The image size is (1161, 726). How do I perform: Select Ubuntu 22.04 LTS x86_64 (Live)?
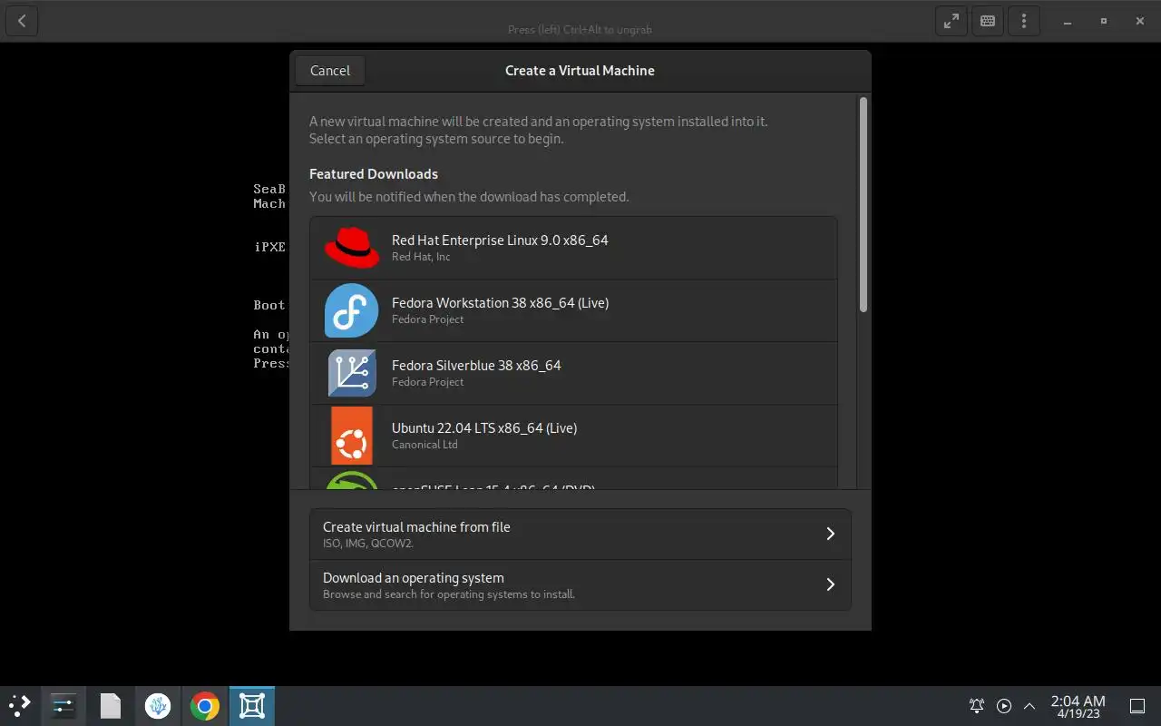coord(573,436)
